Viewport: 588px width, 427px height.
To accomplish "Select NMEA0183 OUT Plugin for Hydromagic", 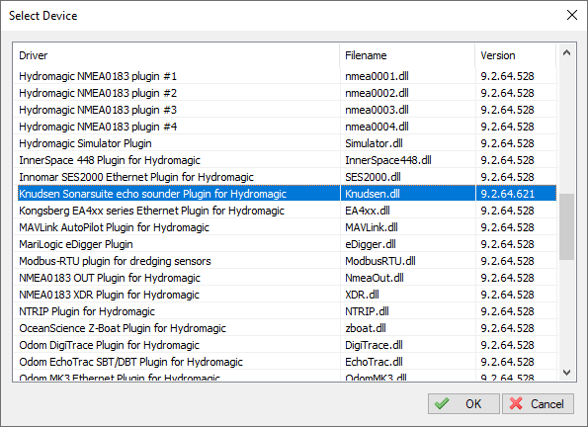I will click(x=288, y=278).
